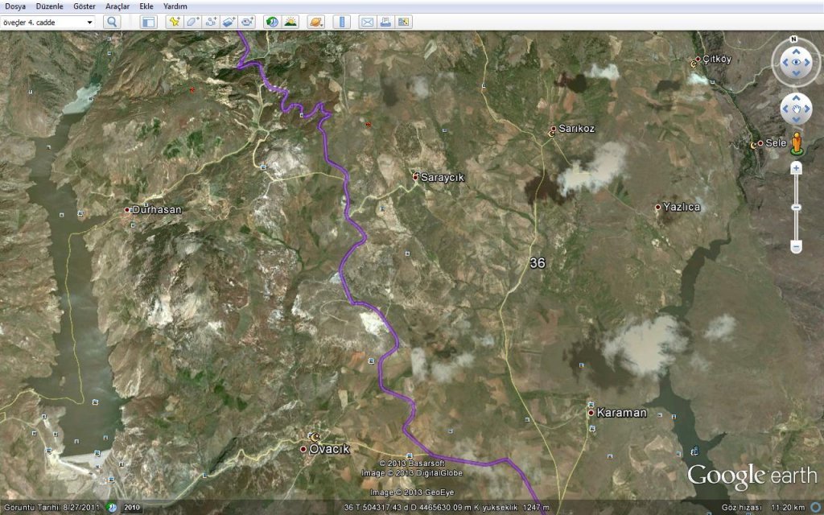
Task: Open the search box dropdown arrow
Action: coord(90,22)
